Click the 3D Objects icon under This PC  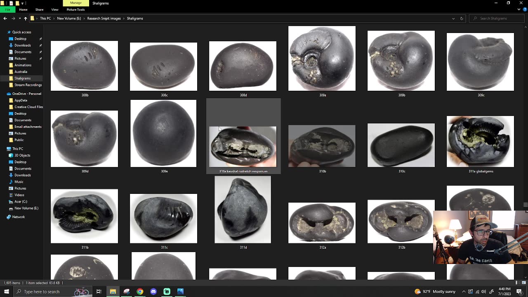[11, 155]
